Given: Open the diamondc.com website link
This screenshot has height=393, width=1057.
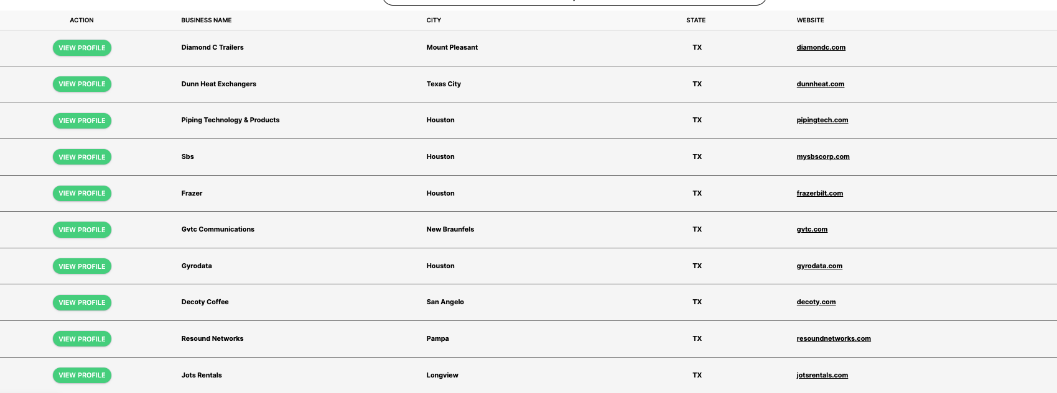Looking at the screenshot, I should coord(821,47).
